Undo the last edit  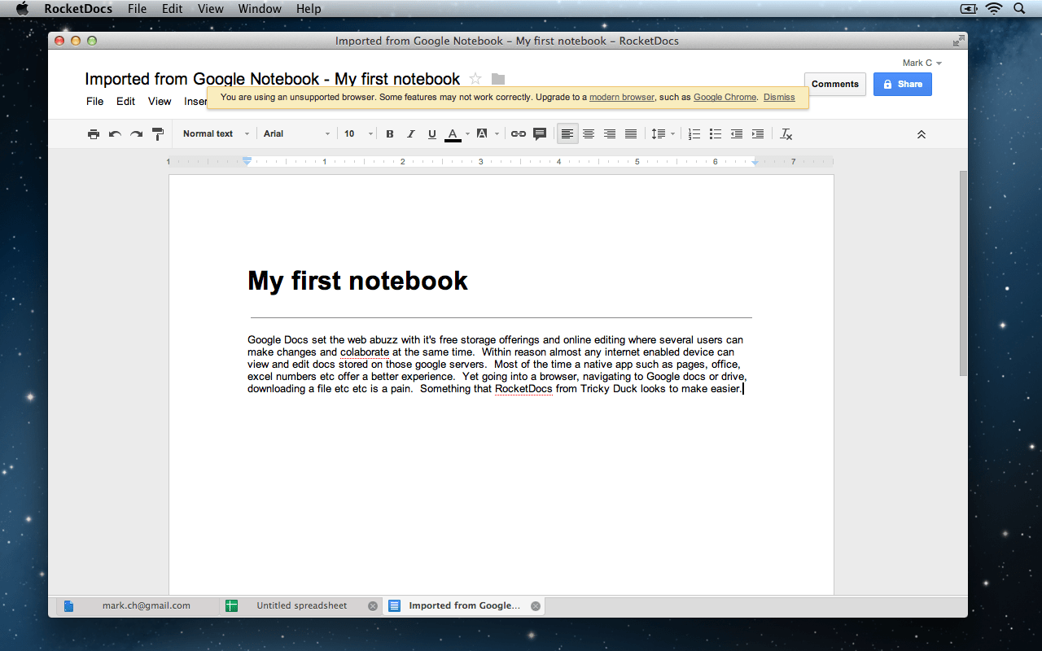tap(115, 134)
